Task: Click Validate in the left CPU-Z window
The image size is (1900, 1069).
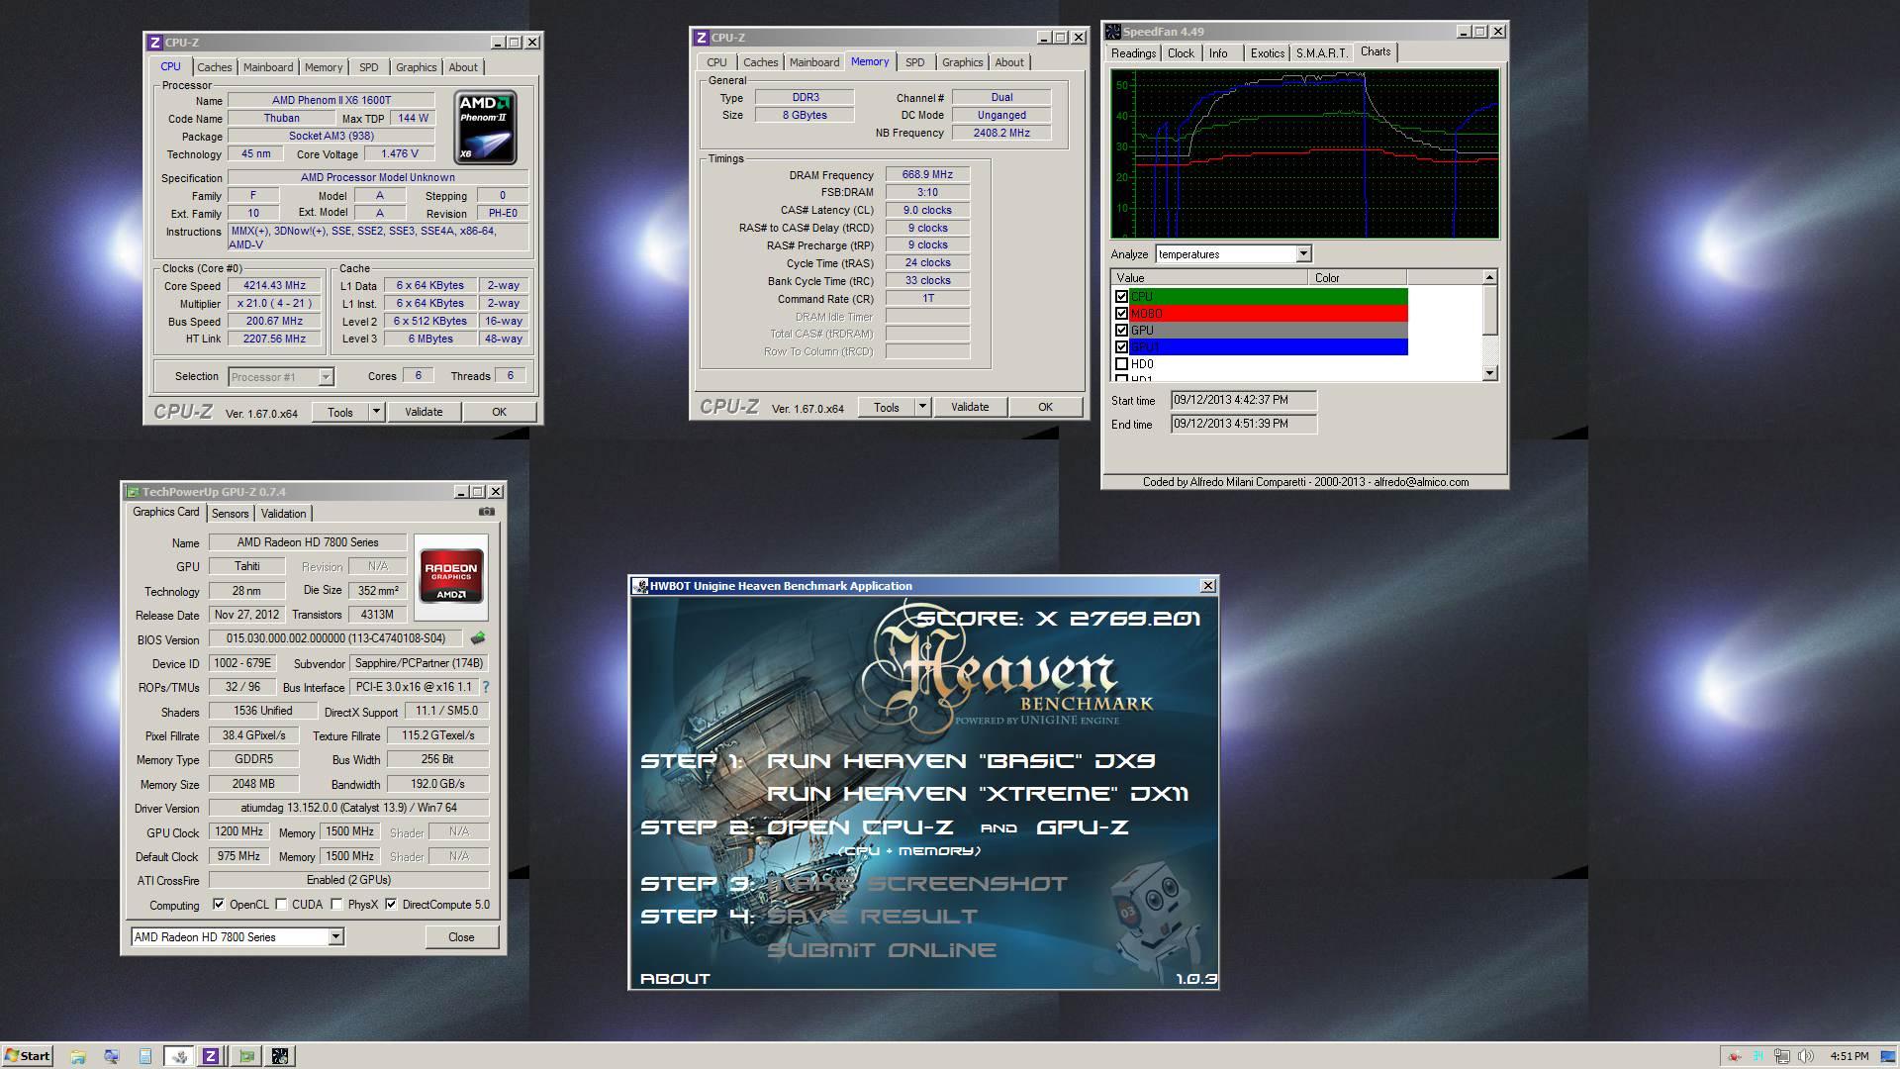Action: tap(424, 412)
